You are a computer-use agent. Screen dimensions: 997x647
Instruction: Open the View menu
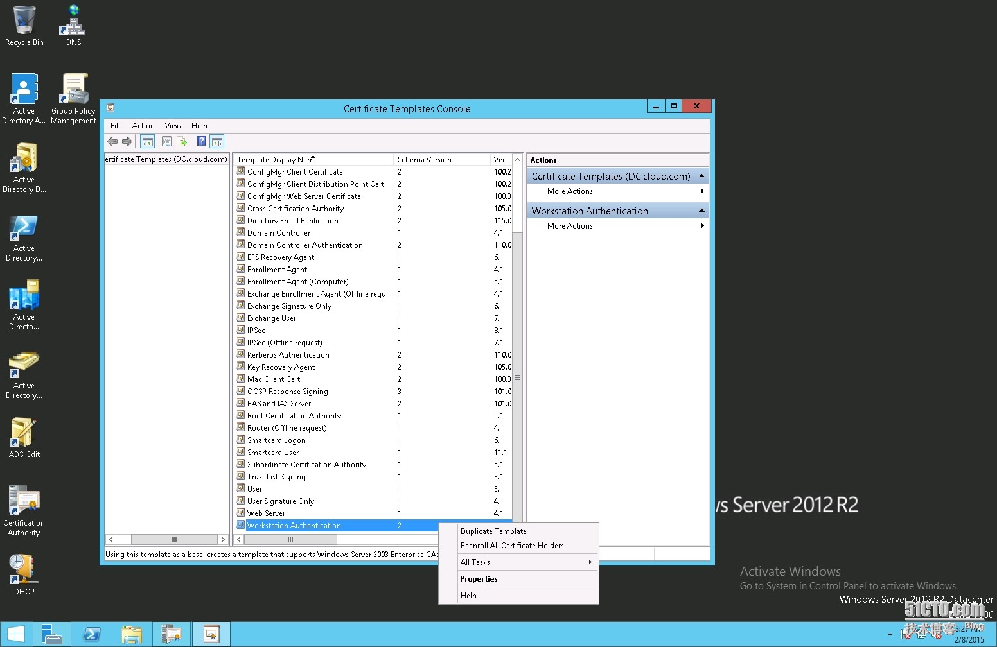coord(173,126)
